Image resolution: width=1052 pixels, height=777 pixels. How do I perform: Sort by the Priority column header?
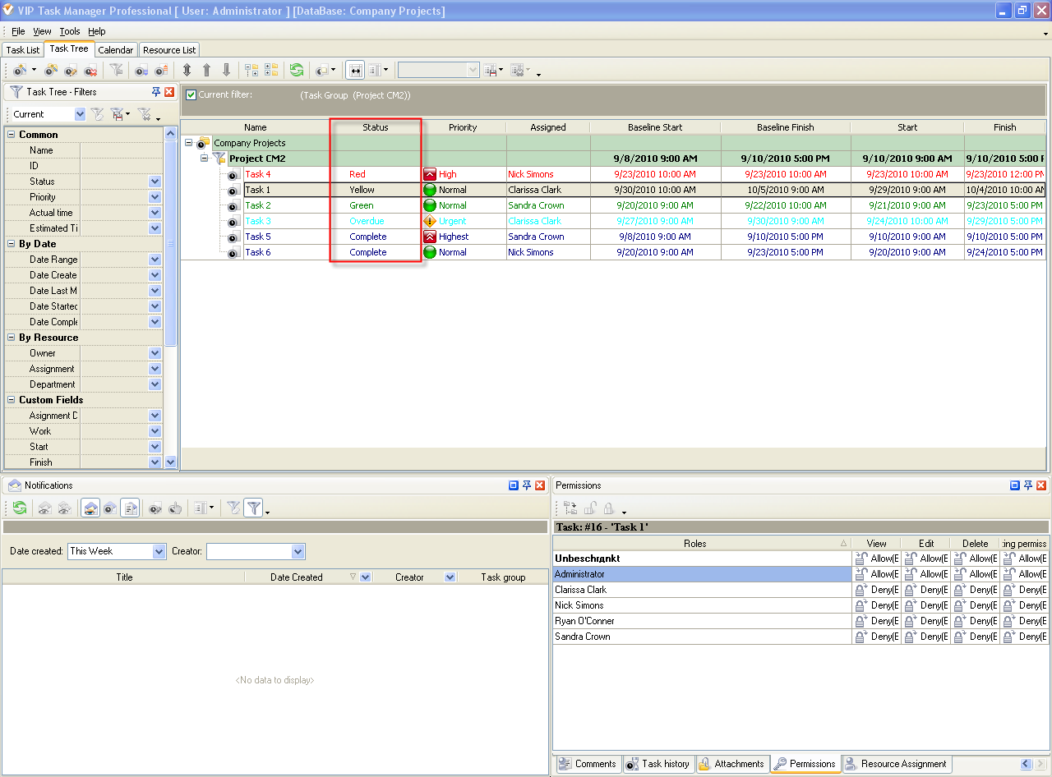(x=463, y=127)
